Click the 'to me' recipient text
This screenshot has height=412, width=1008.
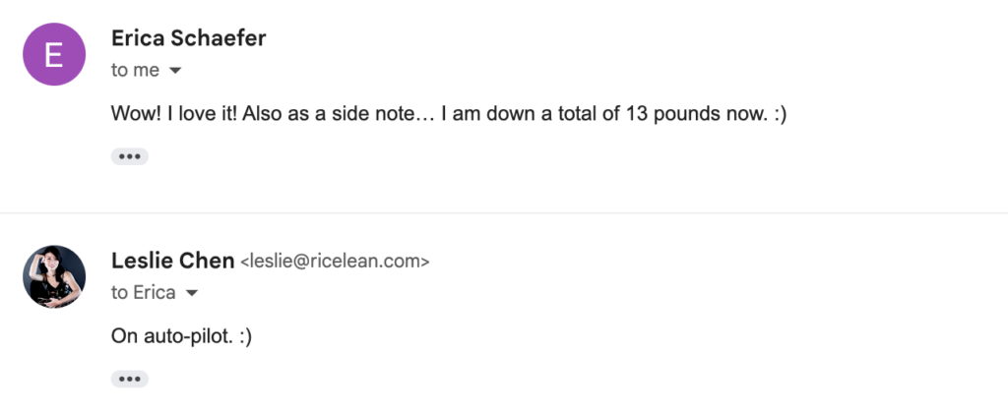(x=135, y=71)
